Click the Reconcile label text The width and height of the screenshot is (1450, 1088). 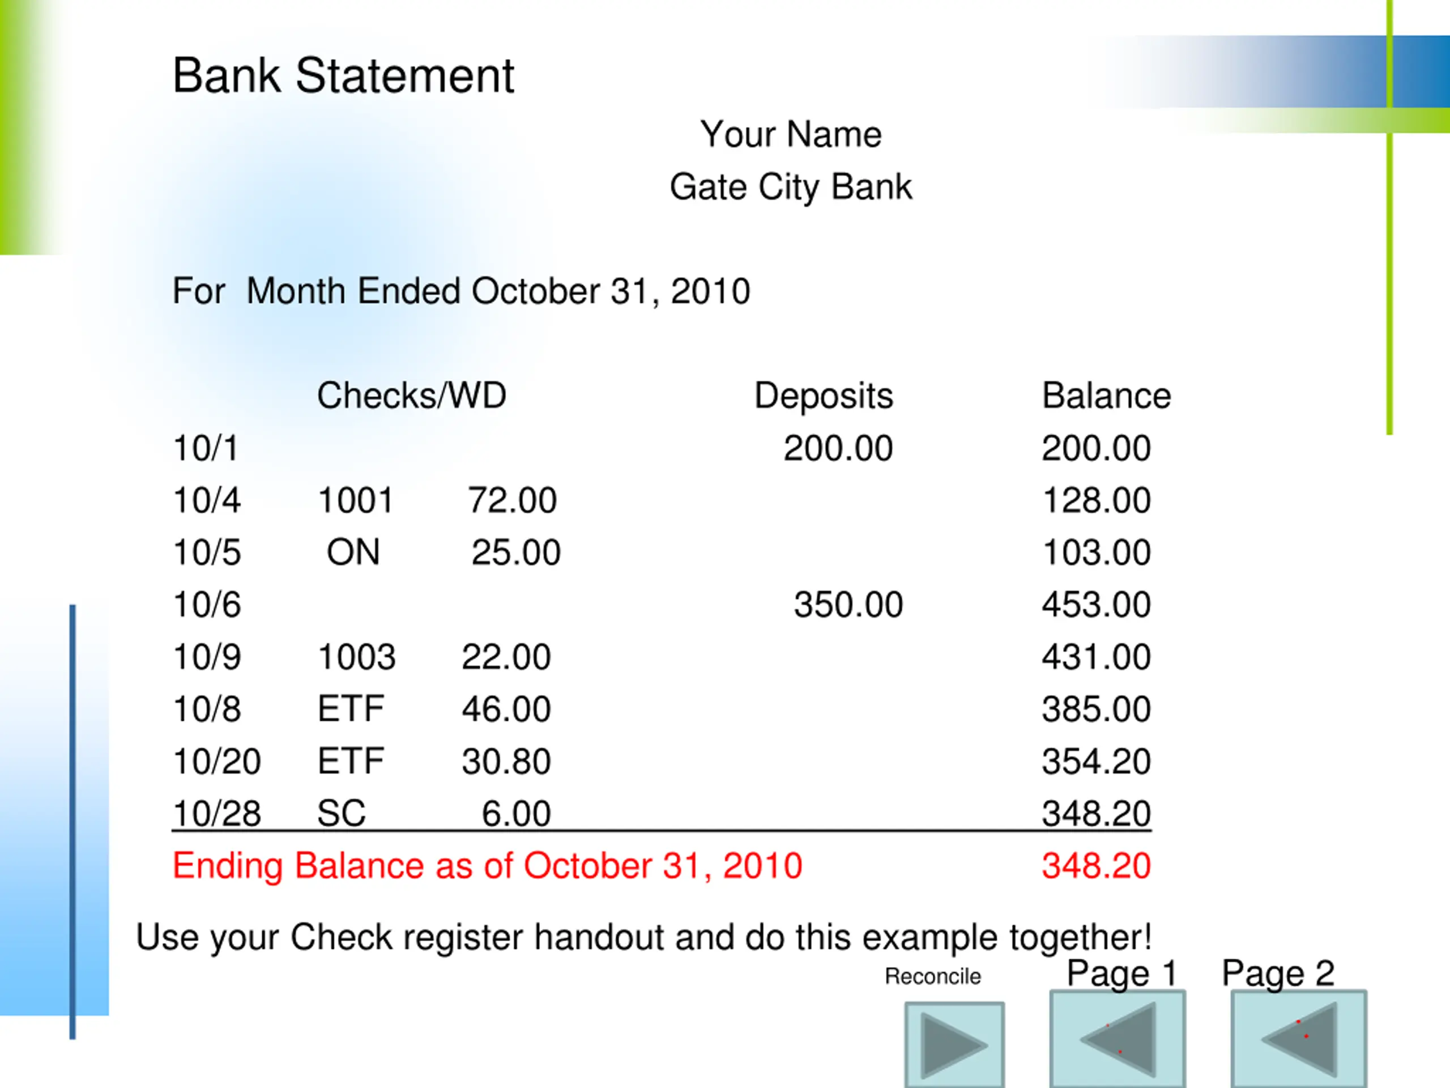[x=932, y=976]
